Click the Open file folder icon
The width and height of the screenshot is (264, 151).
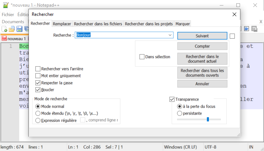[x=11, y=29]
